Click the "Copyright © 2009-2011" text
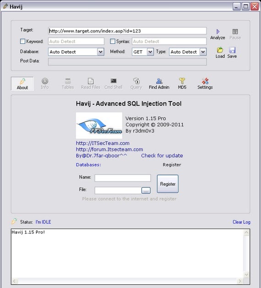This screenshot has height=288, width=261. point(154,124)
